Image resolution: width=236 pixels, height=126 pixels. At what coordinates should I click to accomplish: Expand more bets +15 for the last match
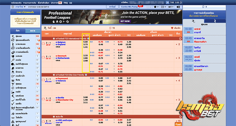coord(178,121)
